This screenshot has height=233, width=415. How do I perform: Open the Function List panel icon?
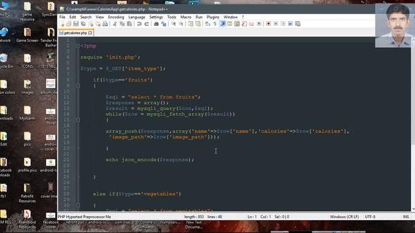click(244, 24)
